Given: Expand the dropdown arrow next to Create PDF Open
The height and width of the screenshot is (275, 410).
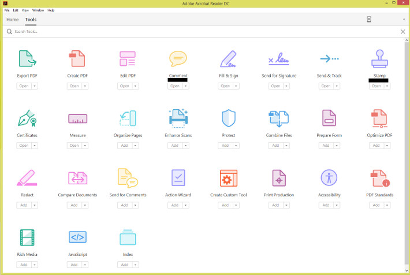Looking at the screenshot, I should [x=85, y=86].
